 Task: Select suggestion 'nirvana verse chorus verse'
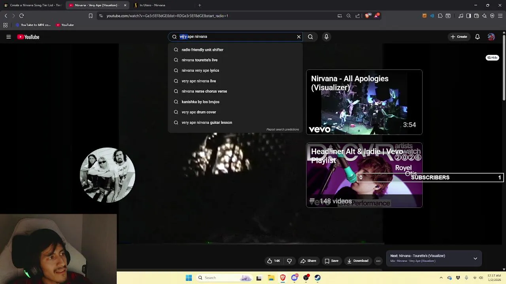[x=235, y=91]
